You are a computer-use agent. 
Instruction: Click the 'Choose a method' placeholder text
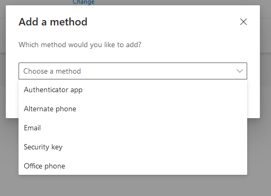[x=52, y=71]
